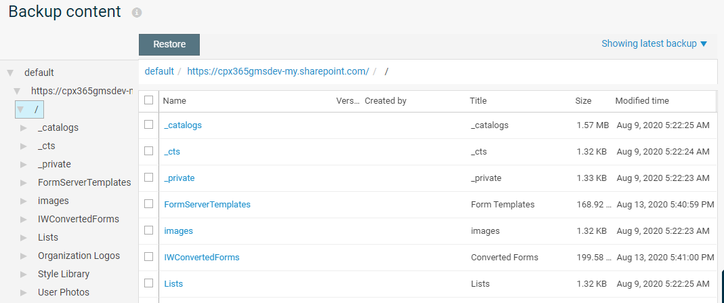
Task: Open the images folder link in table
Action: 179,231
